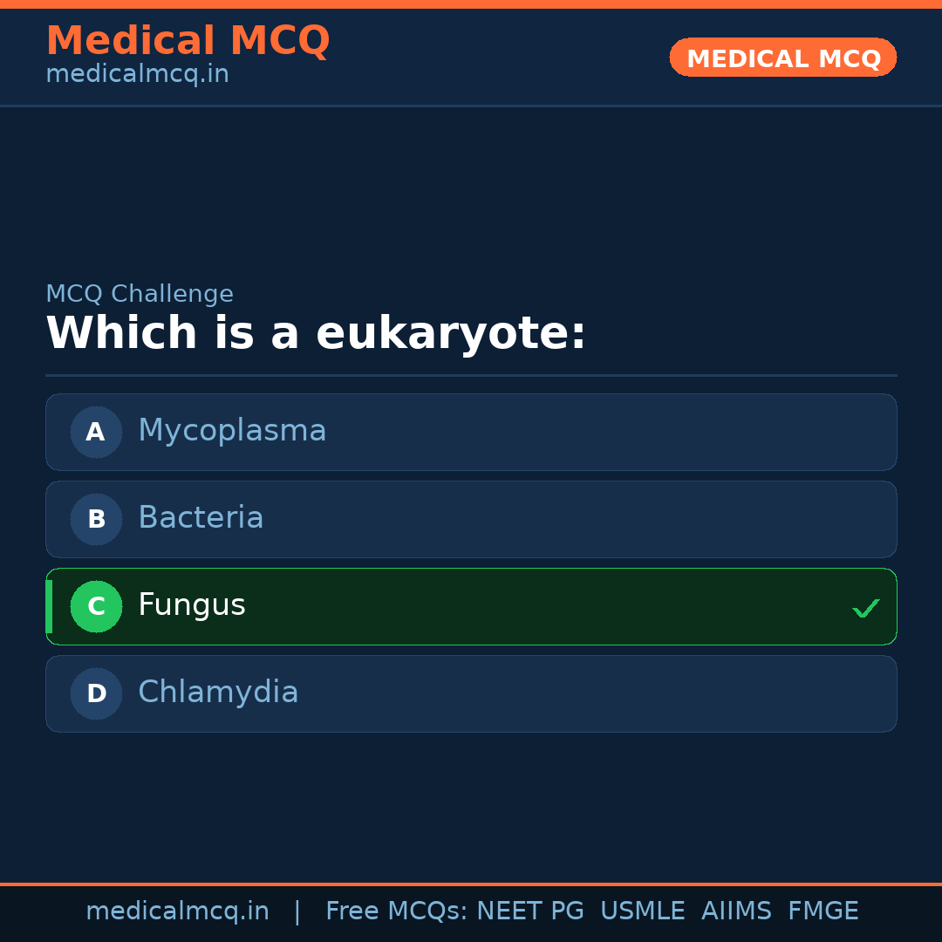
Task: Open the question divider line area
Action: click(471, 376)
